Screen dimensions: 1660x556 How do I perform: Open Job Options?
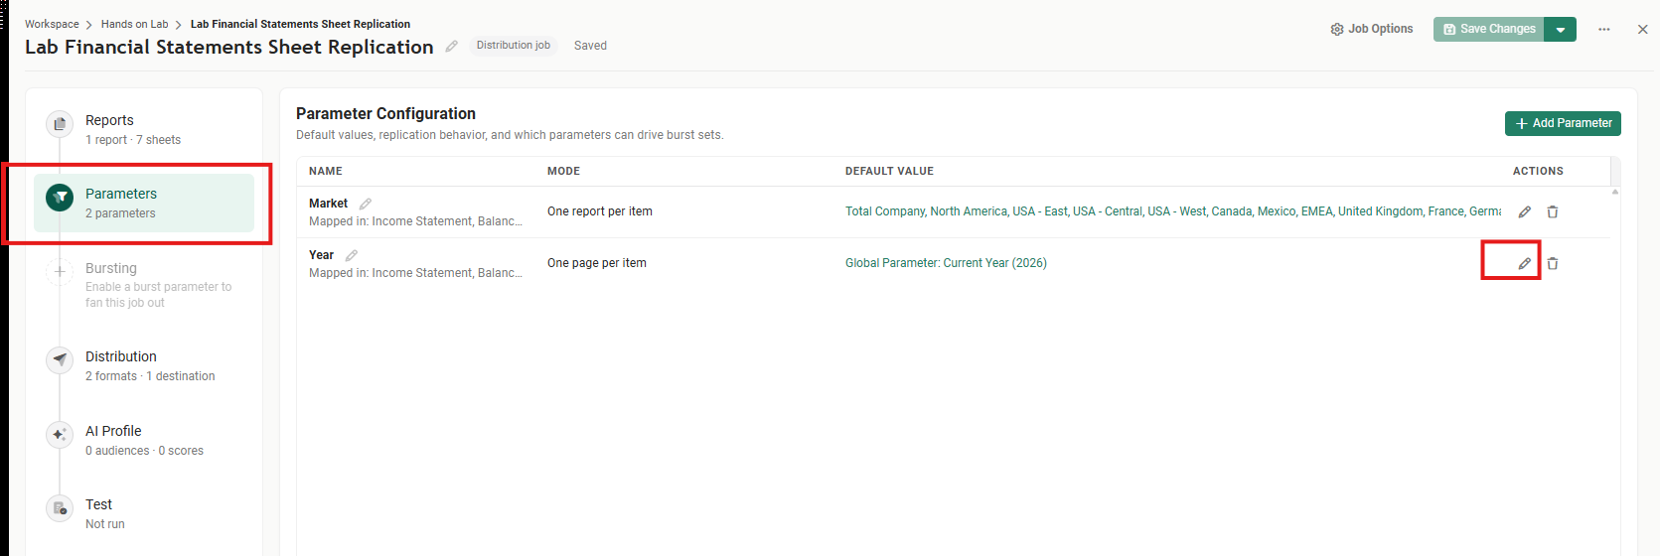click(x=1371, y=29)
